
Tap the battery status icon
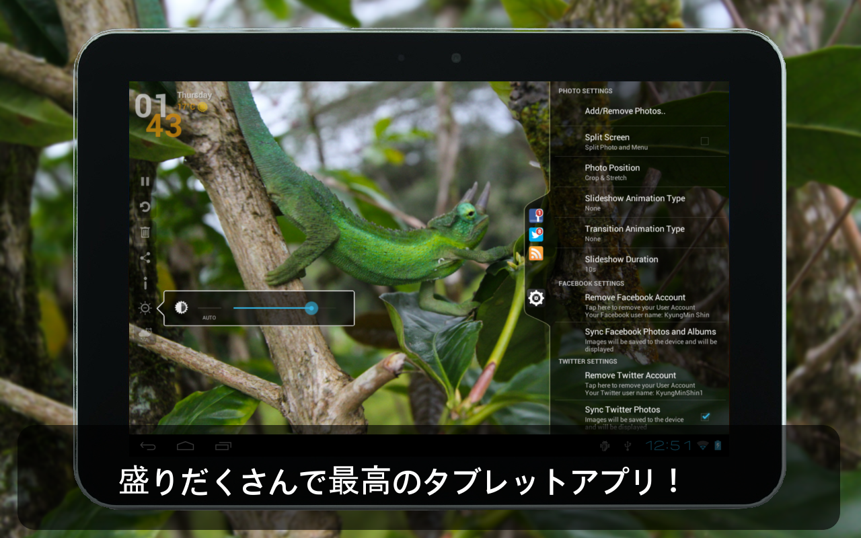(718, 445)
